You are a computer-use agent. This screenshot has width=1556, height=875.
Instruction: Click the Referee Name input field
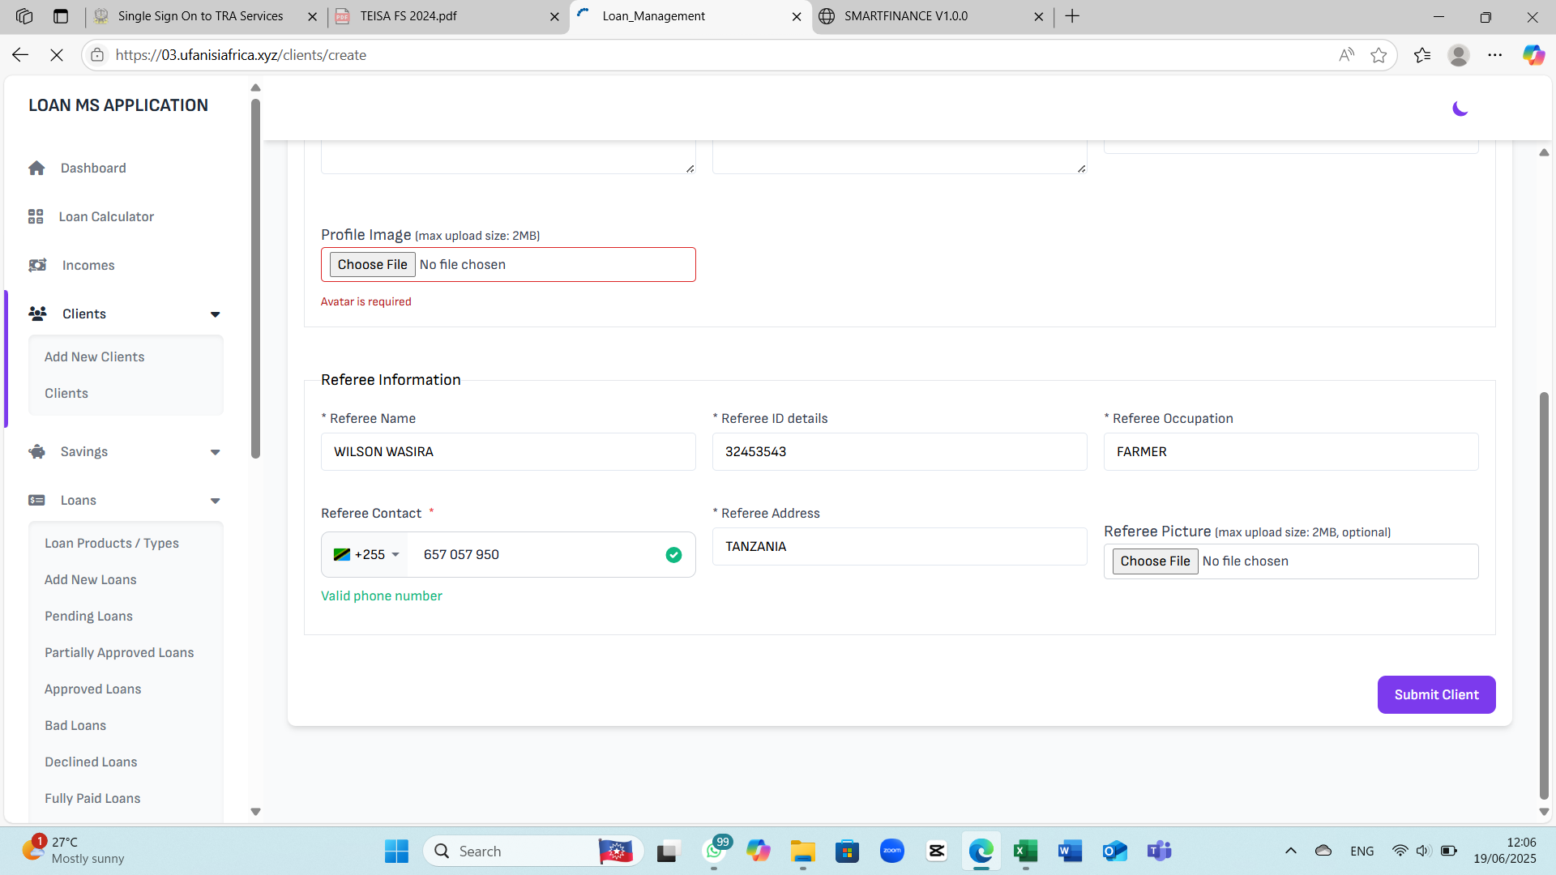pos(508,451)
